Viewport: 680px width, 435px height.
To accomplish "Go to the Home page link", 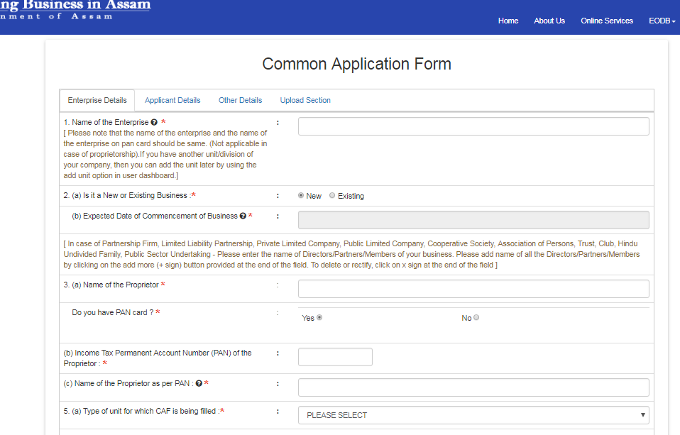I will click(x=508, y=21).
